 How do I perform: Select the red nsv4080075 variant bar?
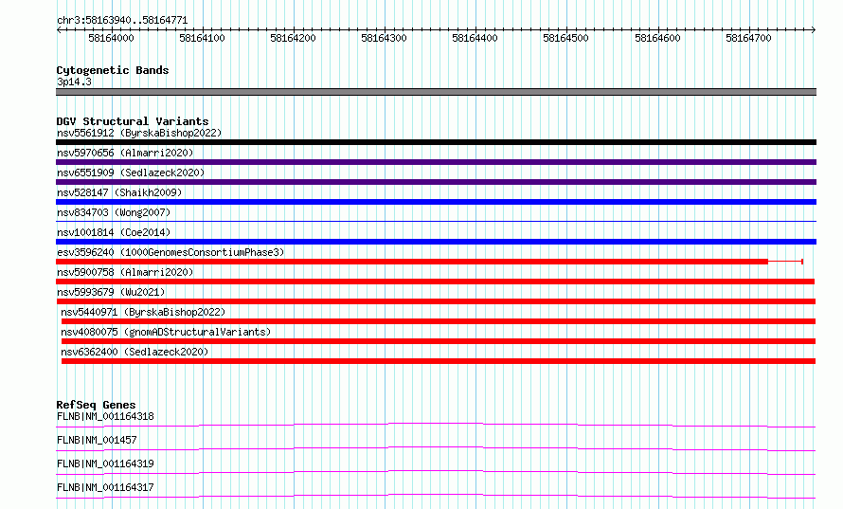pyautogui.click(x=439, y=341)
